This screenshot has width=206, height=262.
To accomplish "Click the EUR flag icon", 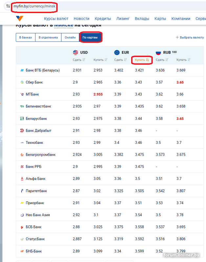I will (117, 52).
